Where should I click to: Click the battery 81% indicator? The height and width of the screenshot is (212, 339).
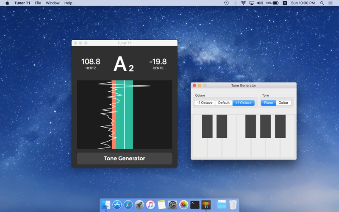(x=272, y=3)
